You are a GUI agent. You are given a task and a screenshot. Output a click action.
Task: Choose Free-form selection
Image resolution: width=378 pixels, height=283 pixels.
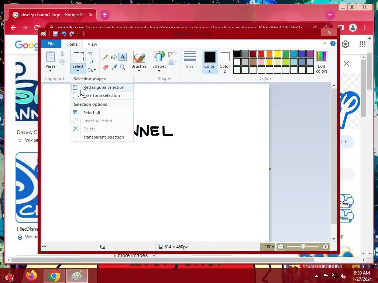pyautogui.click(x=102, y=95)
